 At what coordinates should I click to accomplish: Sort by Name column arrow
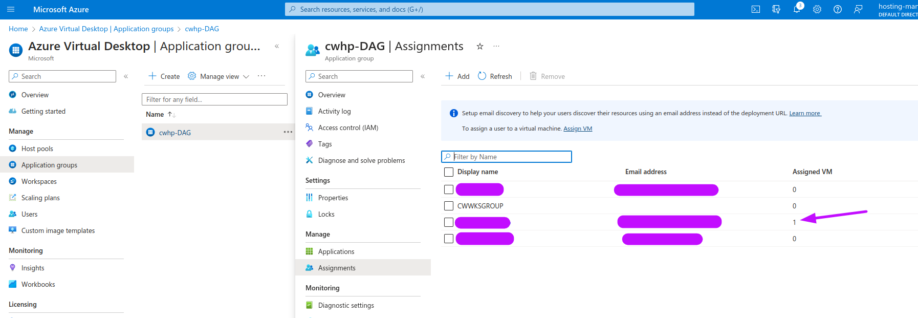click(171, 114)
